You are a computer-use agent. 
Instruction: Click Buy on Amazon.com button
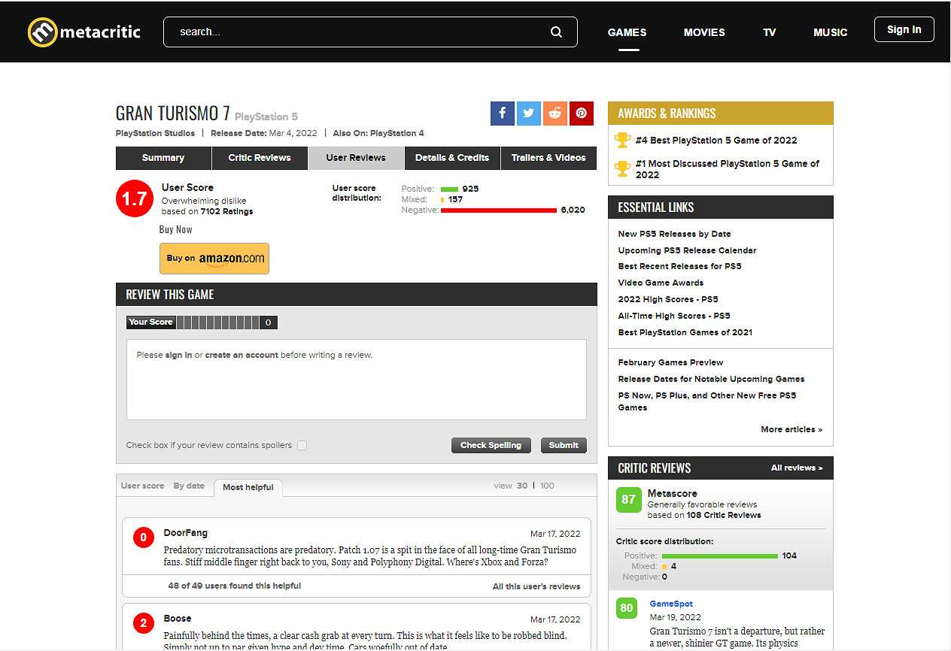[214, 259]
